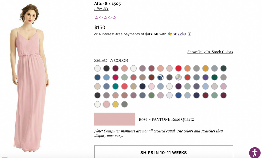Choose the bright yellow color swatch

pyautogui.click(x=115, y=104)
